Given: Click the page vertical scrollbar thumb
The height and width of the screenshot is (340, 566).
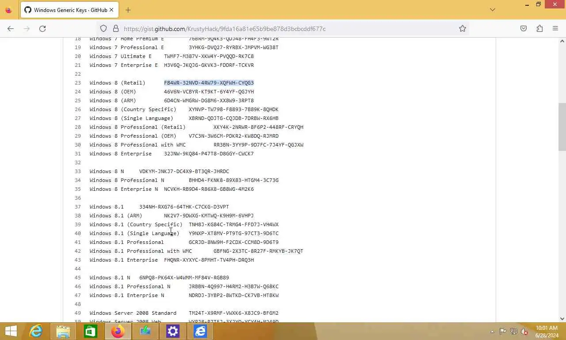Looking at the screenshot, I should (562, 127).
